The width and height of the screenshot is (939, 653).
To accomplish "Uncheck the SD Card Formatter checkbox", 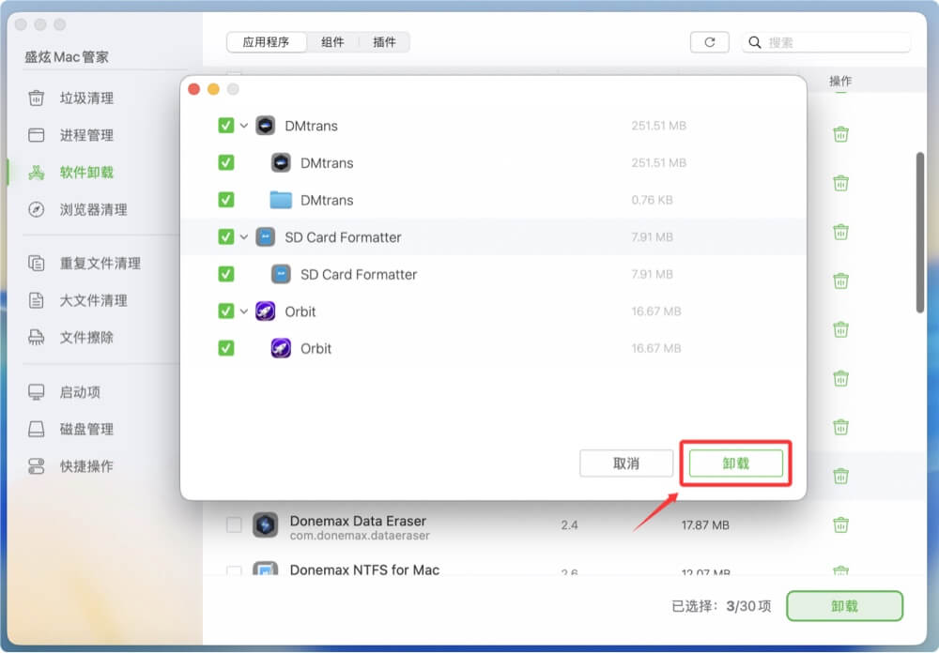I will [227, 236].
